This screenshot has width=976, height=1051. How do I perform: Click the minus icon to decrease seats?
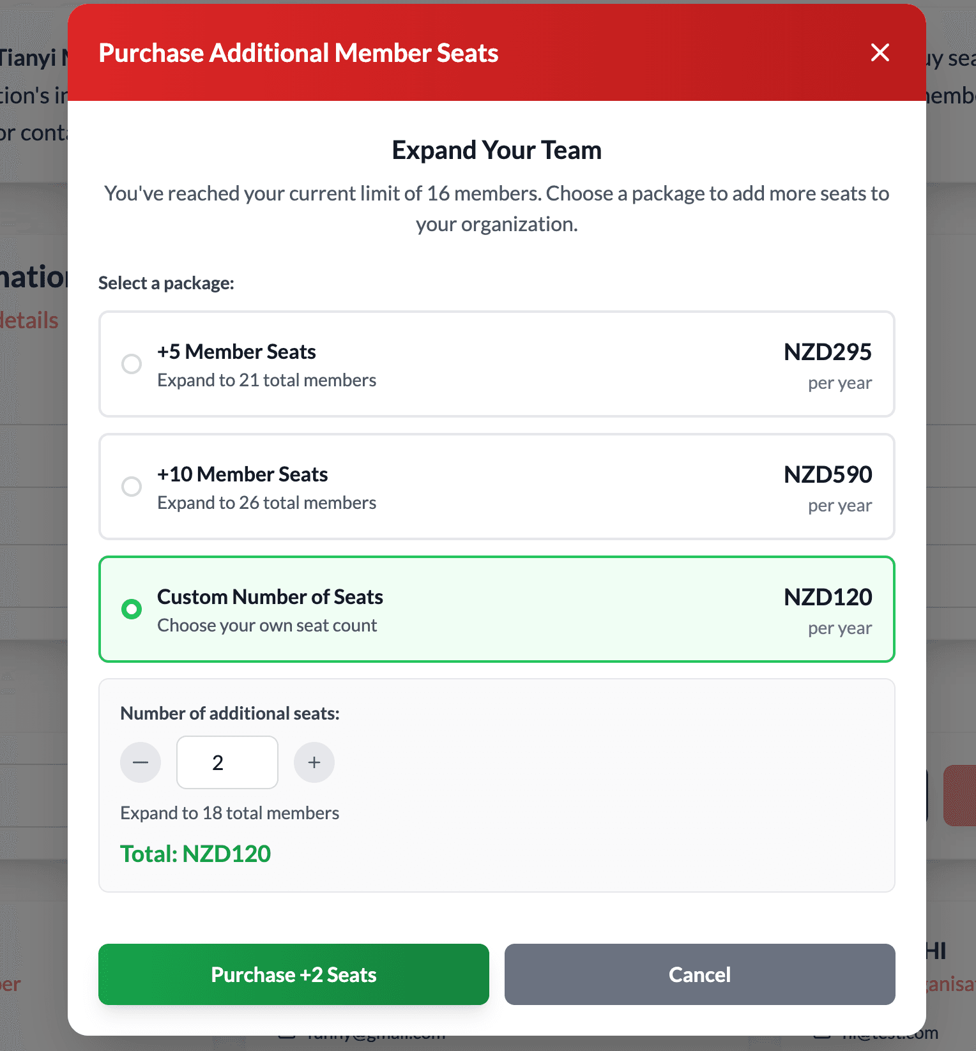[140, 762]
